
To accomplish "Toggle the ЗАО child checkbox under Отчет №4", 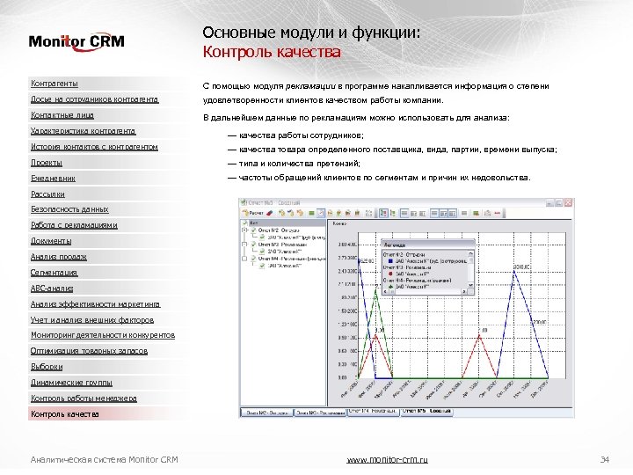I will [262, 266].
